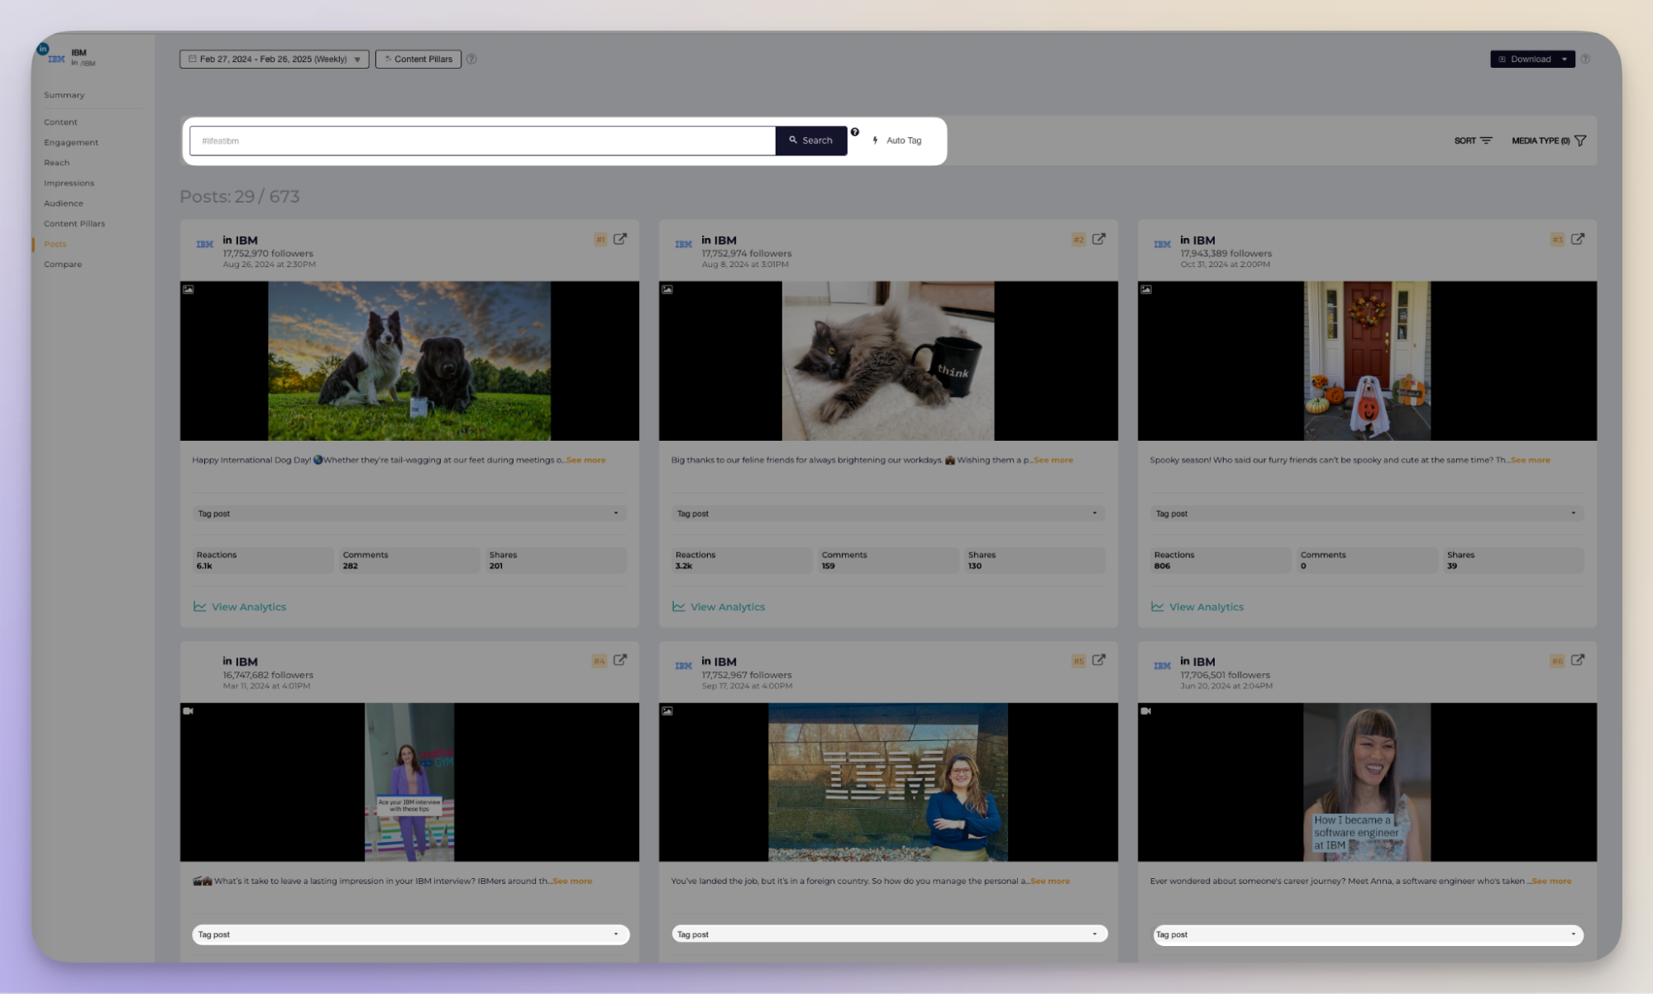Open the date range dropdown Feb 27, 2024

pos(275,59)
